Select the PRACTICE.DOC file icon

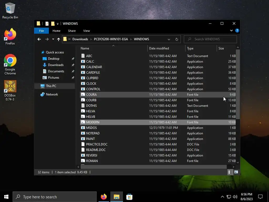click(83, 144)
